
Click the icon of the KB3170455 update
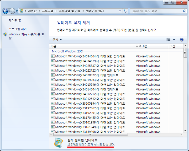click(x=53, y=117)
